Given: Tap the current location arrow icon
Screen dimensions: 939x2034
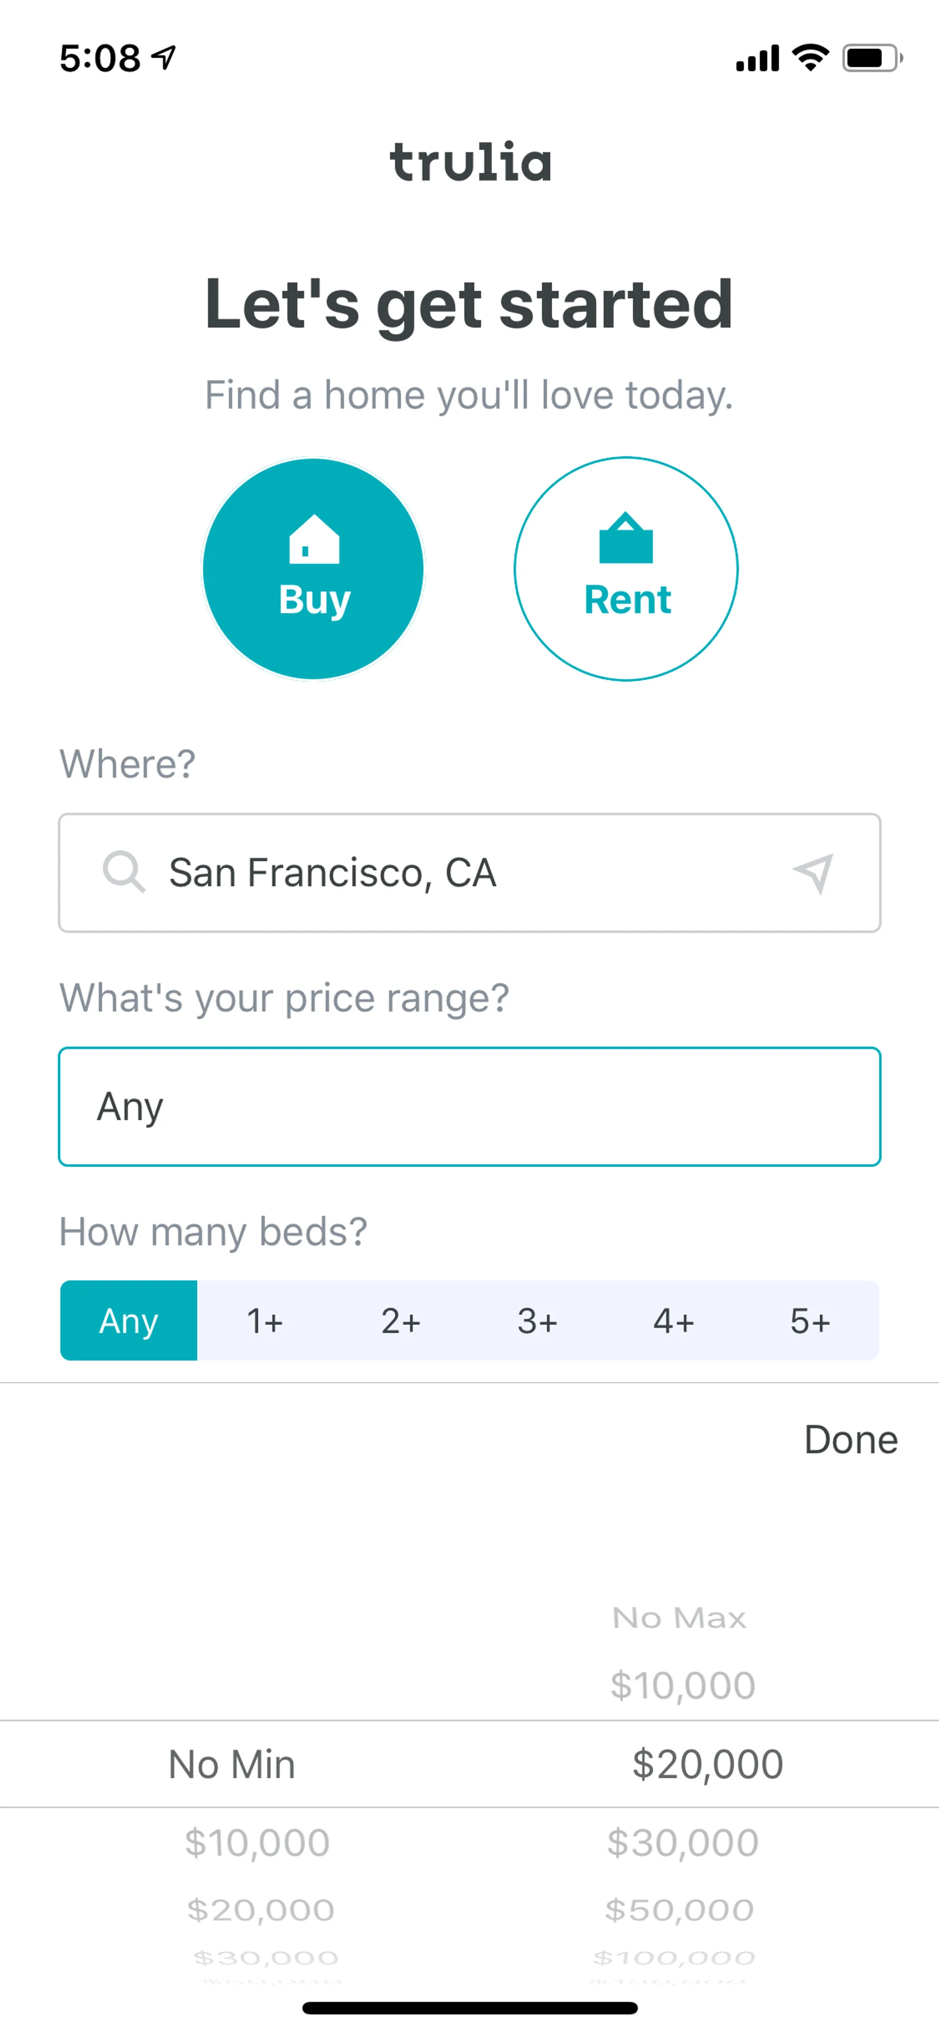Looking at the screenshot, I should (813, 872).
